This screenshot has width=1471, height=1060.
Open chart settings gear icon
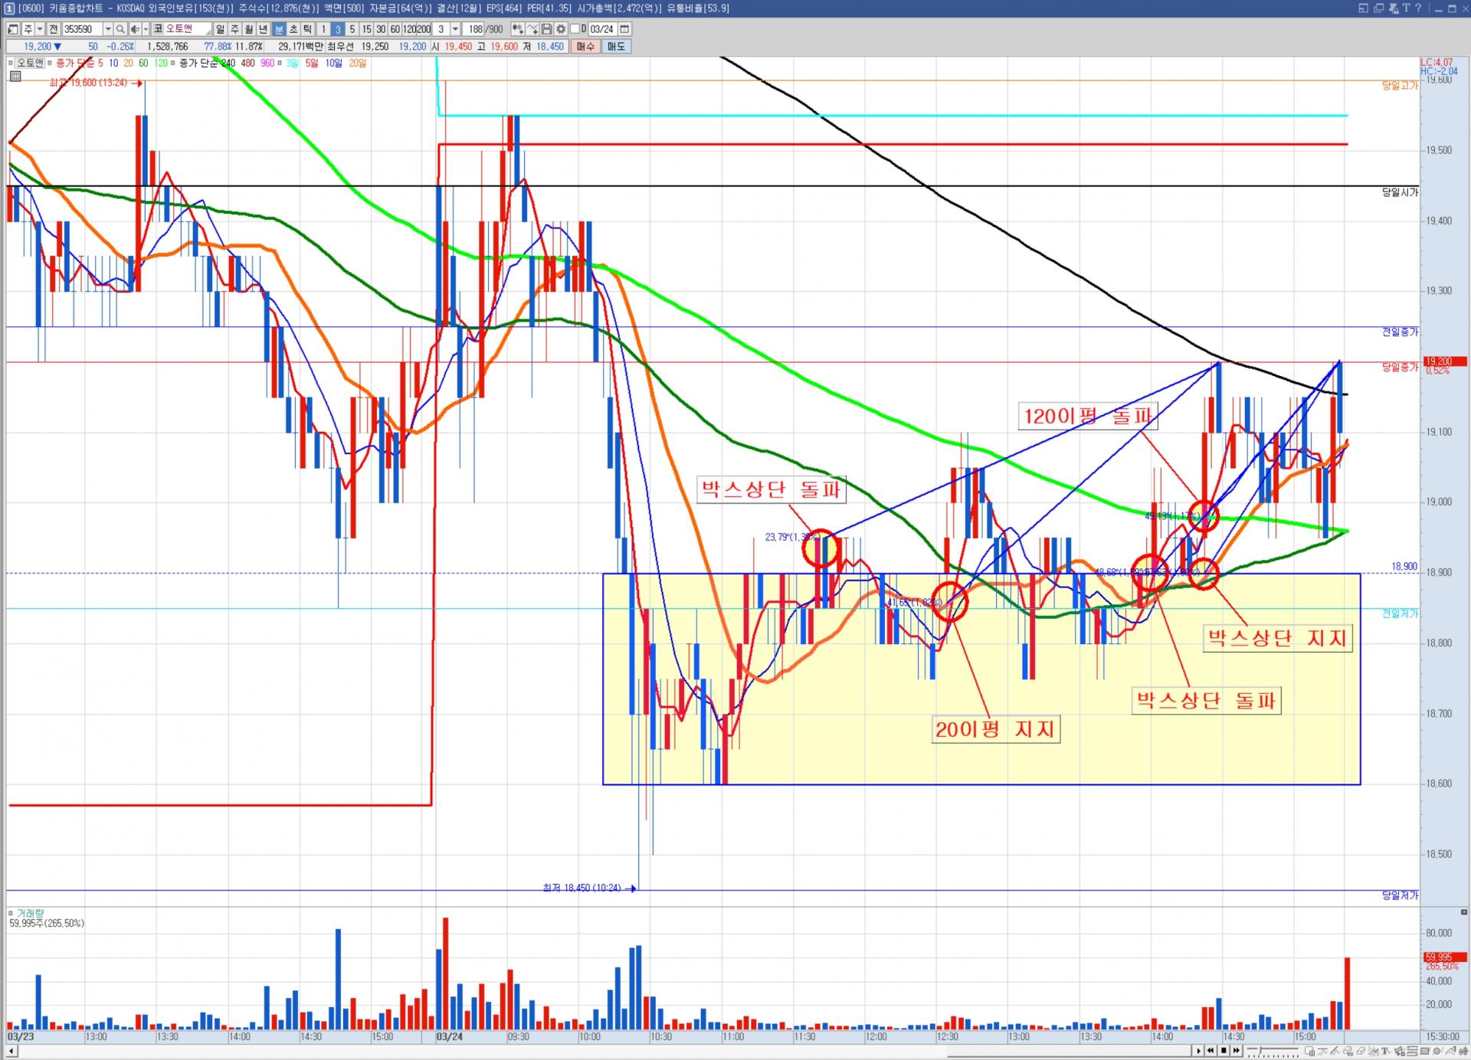[561, 29]
